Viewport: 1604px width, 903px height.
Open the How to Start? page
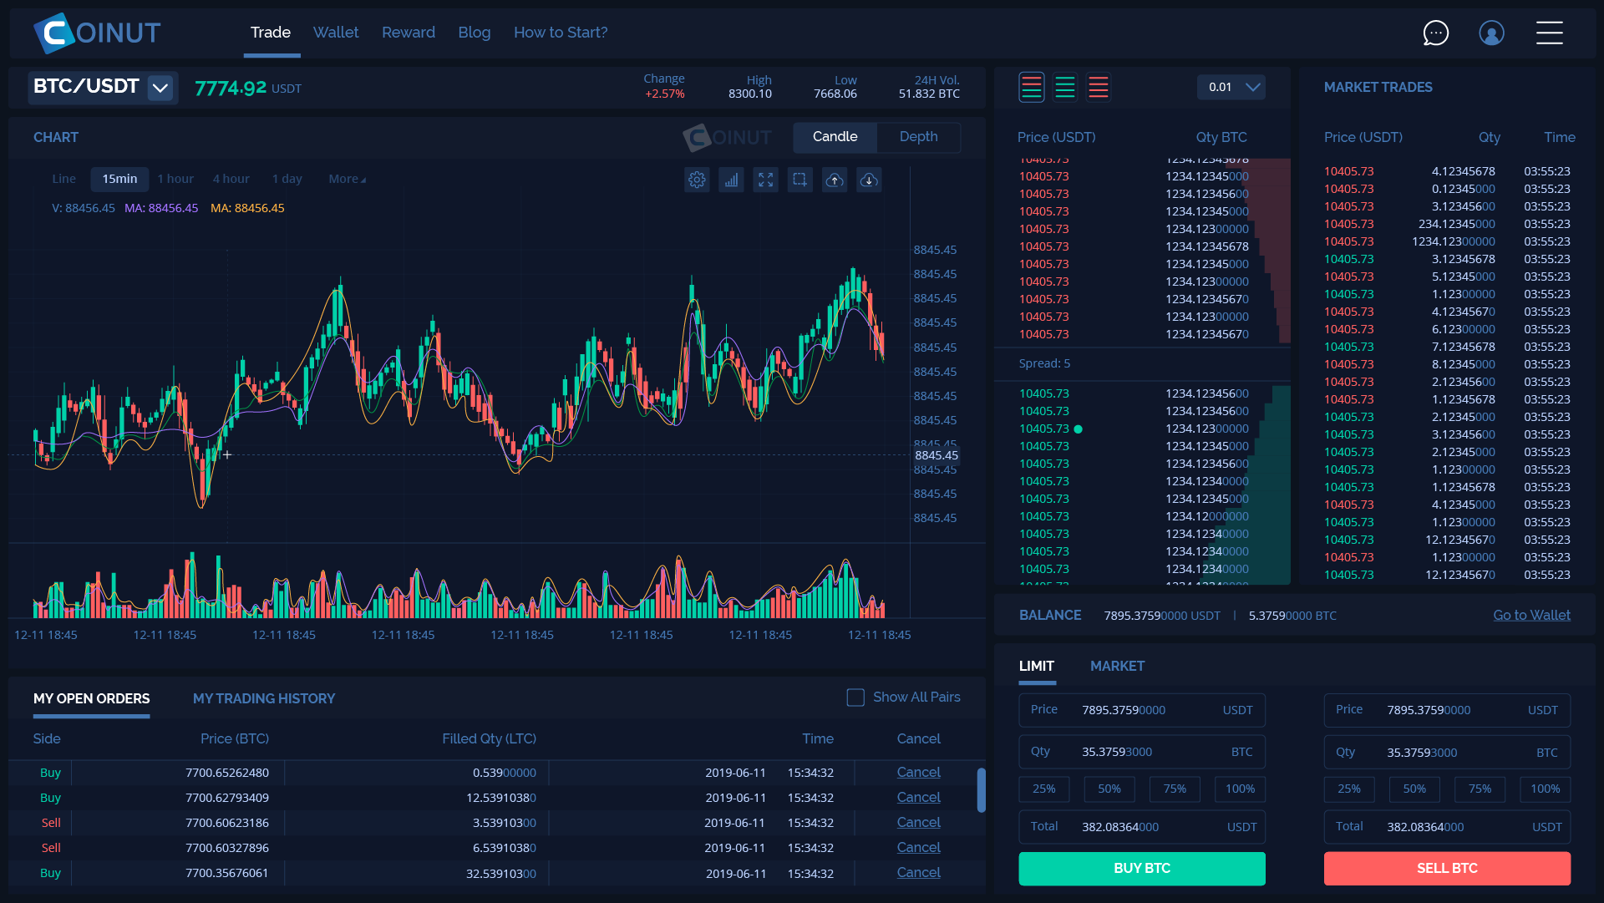561,33
